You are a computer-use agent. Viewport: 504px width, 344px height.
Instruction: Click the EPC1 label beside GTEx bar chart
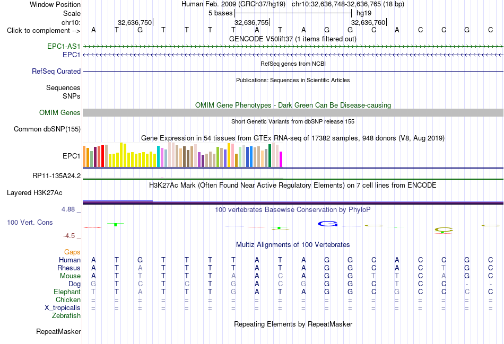(72, 156)
